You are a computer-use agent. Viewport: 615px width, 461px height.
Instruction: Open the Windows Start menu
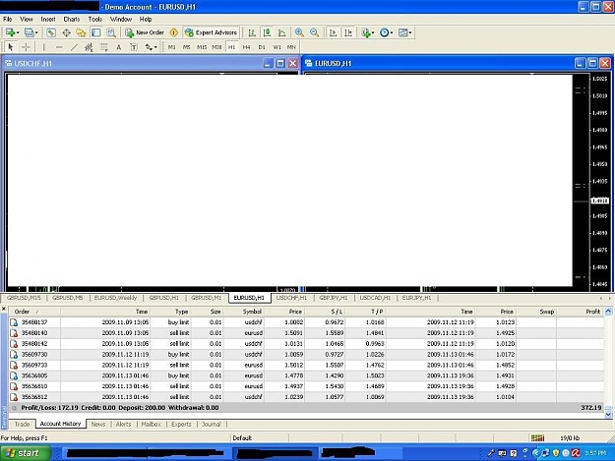(26, 453)
